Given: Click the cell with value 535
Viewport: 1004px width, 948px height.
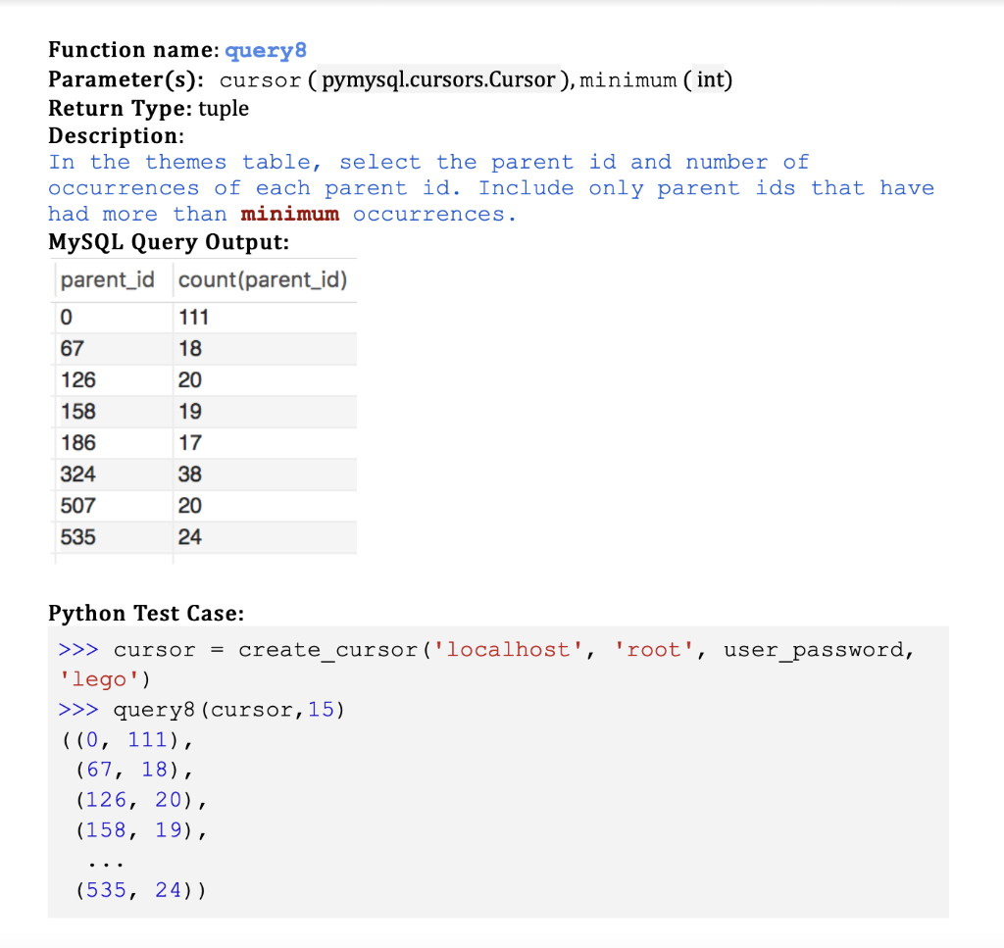Looking at the screenshot, I should point(78,537).
